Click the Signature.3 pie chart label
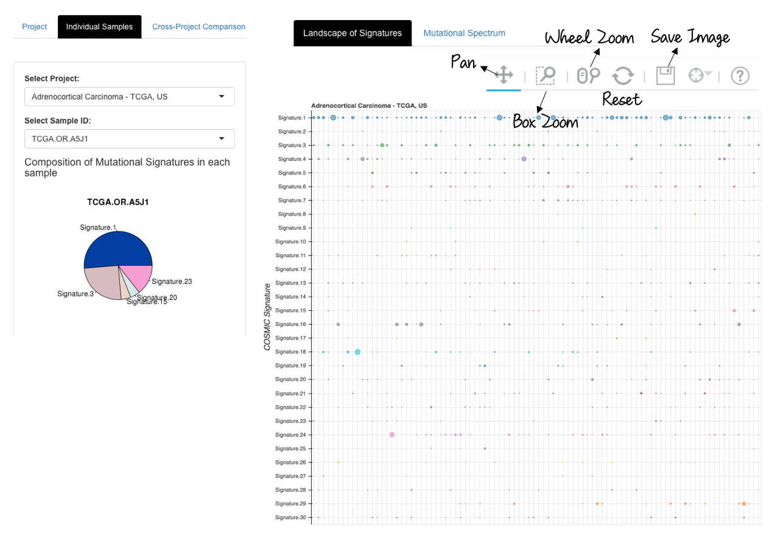The height and width of the screenshot is (546, 783). 75,294
